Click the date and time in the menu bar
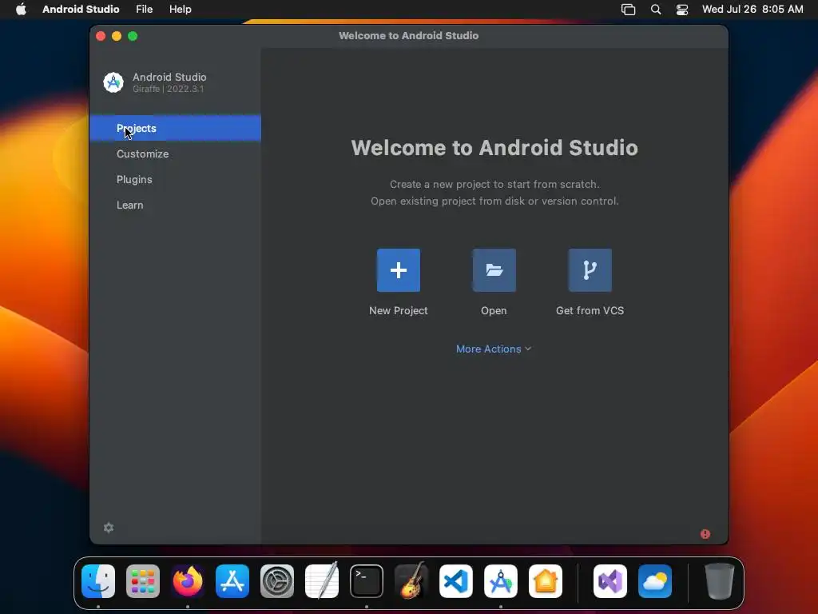818x614 pixels. point(752,10)
